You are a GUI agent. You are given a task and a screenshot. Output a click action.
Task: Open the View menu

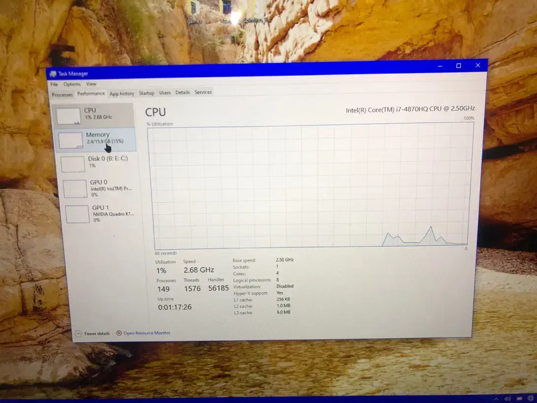point(91,84)
